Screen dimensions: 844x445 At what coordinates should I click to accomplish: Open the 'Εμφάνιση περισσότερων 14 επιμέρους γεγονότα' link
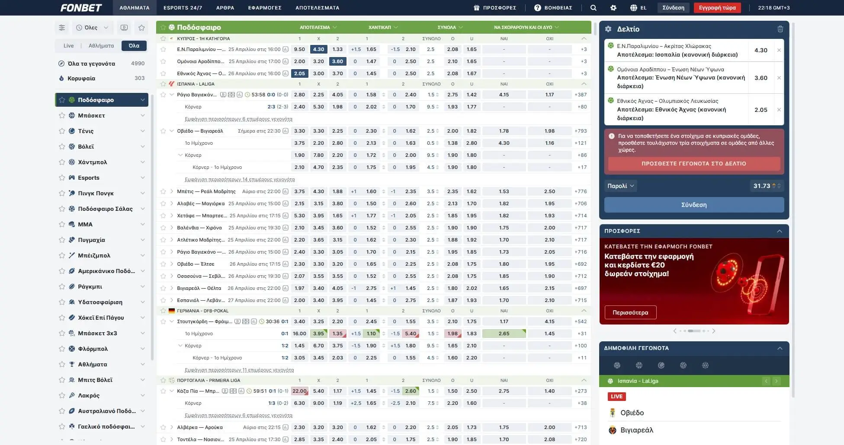pos(240,179)
